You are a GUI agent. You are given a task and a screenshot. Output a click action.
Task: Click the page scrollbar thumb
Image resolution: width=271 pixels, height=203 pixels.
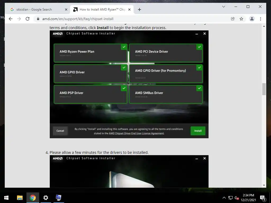click(x=264, y=89)
